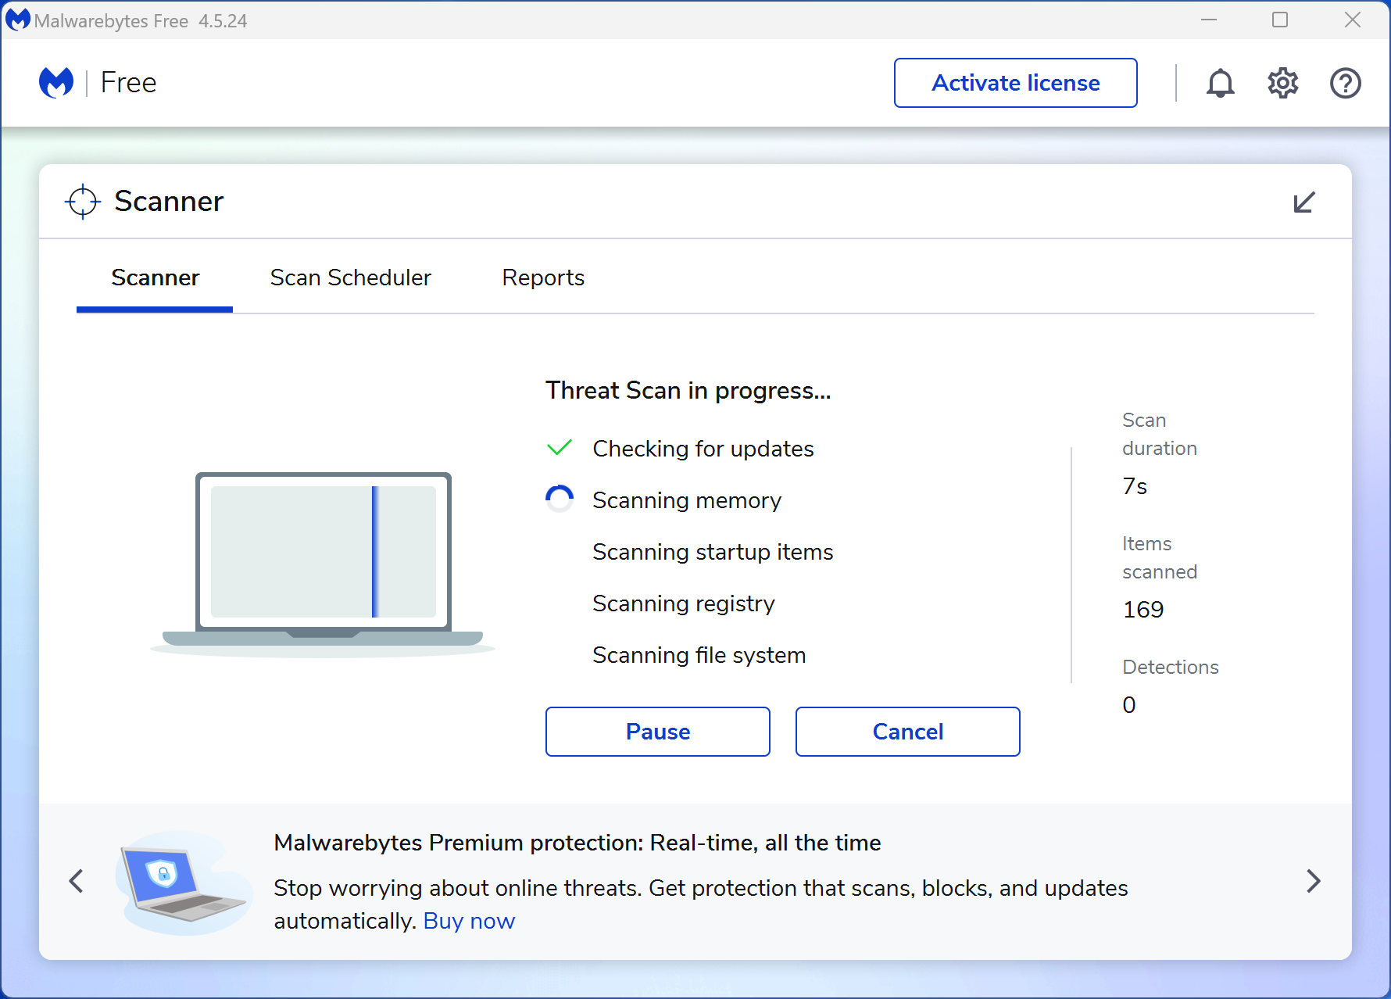Click the blue scan progress bar on laptop screen
The width and height of the screenshot is (1391, 999).
tap(374, 552)
